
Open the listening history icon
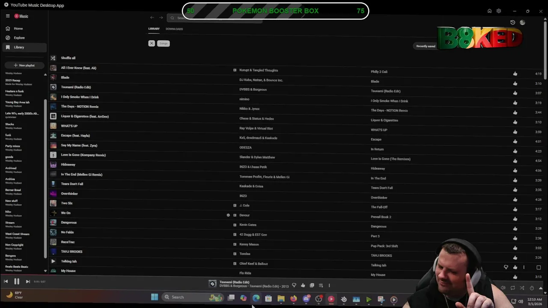click(x=513, y=22)
